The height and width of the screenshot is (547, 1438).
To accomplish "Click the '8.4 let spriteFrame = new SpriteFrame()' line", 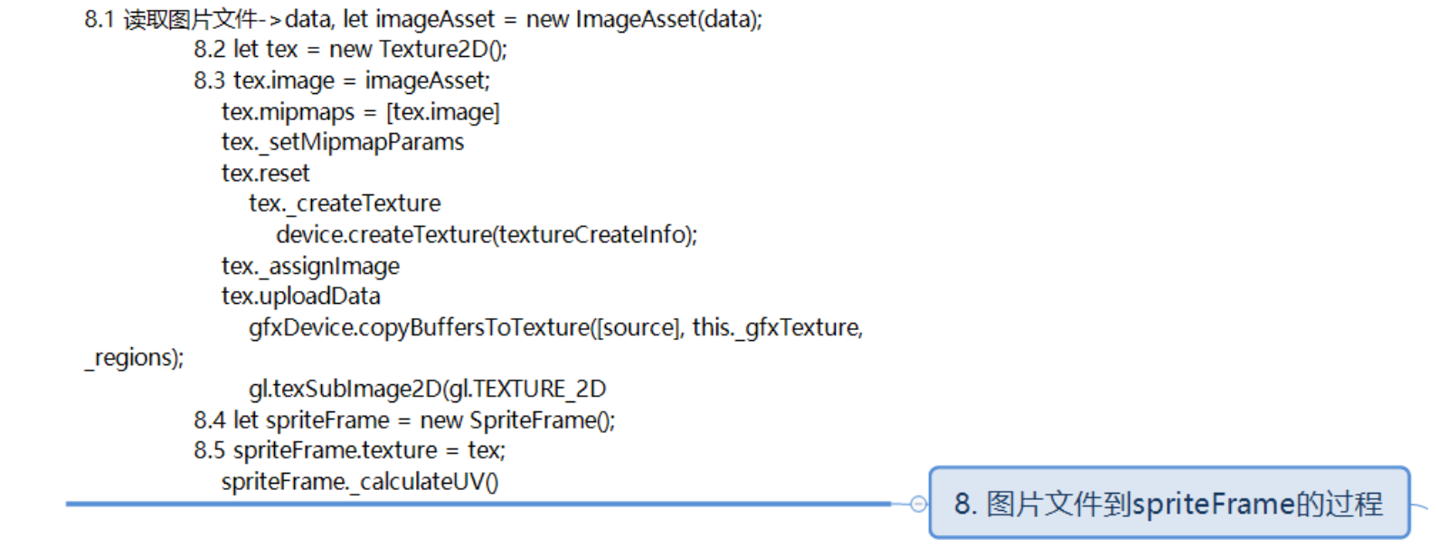I will click(404, 420).
